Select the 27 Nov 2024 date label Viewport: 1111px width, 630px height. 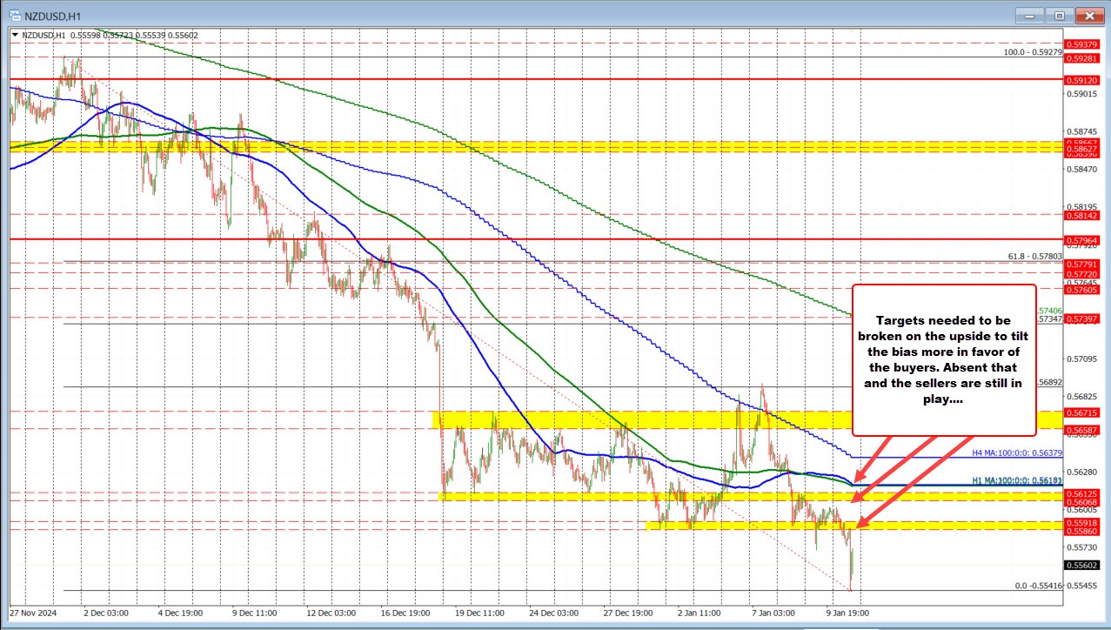click(33, 613)
